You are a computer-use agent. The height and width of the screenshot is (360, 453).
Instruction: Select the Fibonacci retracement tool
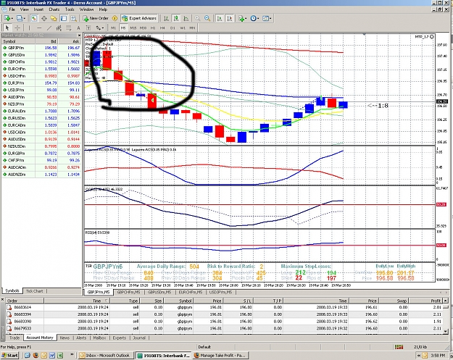69,28
